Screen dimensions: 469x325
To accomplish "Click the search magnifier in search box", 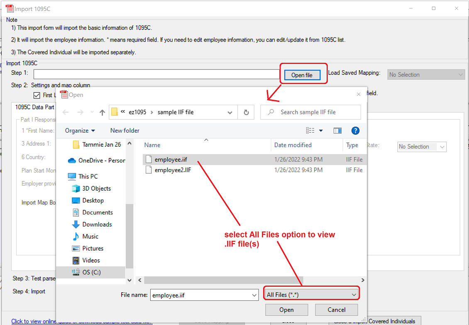I will [x=270, y=112].
